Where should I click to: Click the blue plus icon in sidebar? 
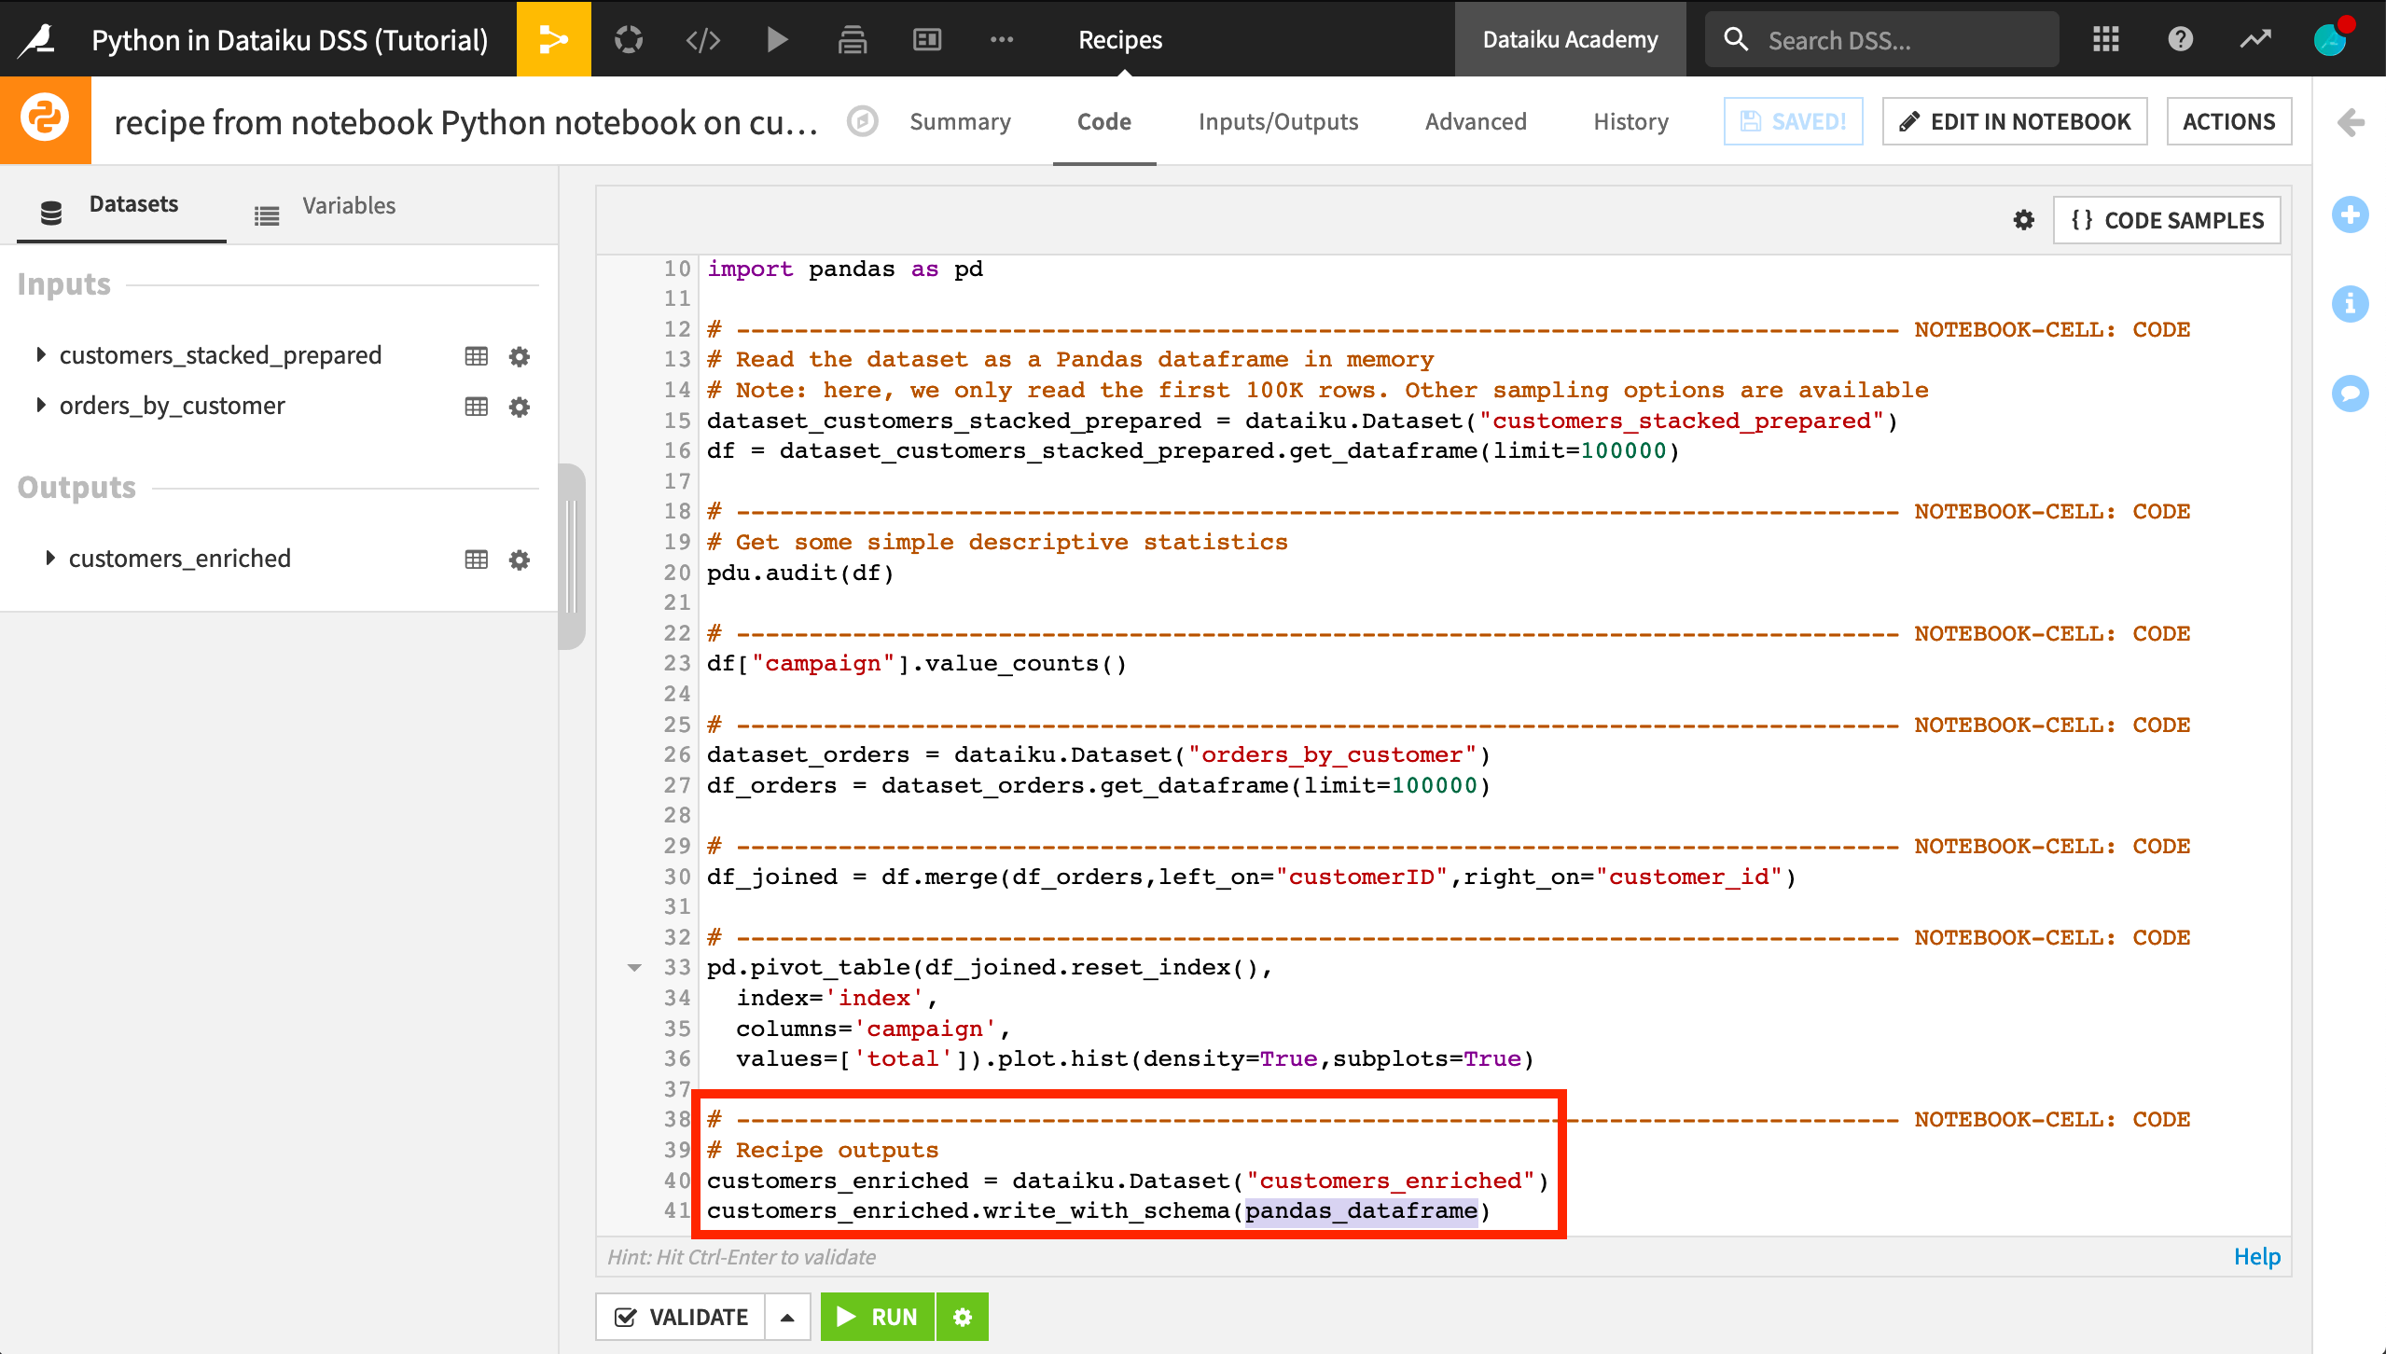(x=2351, y=214)
